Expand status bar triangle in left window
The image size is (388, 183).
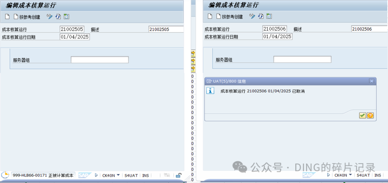(96, 175)
